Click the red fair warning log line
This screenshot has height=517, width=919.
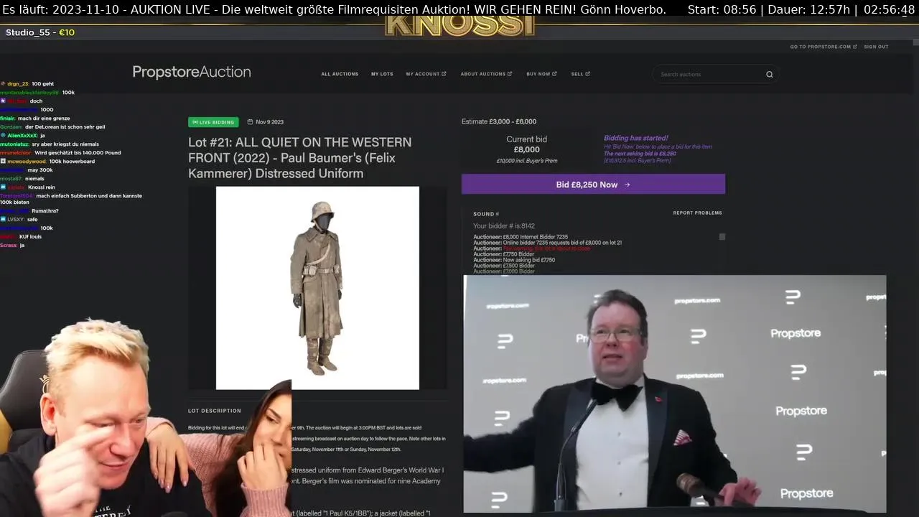point(531,248)
